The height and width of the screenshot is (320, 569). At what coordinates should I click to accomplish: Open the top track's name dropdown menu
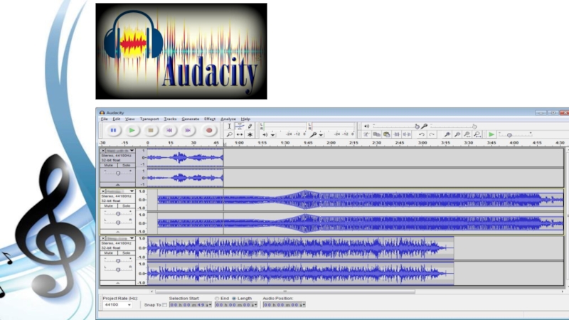pos(132,151)
